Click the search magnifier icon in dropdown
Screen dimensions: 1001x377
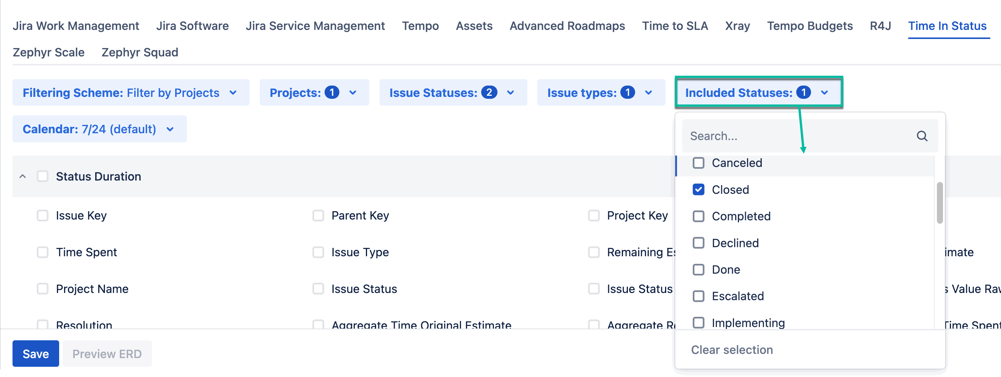(921, 136)
